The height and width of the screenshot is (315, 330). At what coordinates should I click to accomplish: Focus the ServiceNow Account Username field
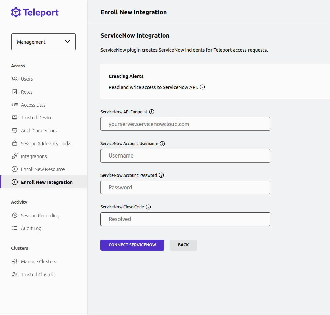pos(185,155)
